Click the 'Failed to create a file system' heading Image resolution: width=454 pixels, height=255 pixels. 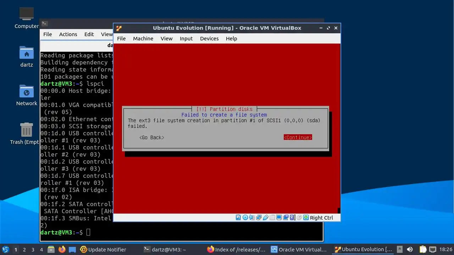224,115
